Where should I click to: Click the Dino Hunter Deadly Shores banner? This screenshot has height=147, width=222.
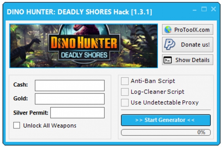84,46
